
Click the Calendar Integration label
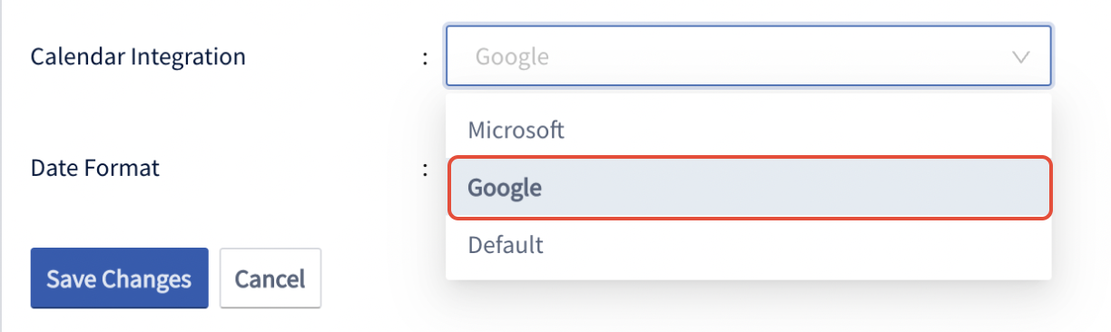(138, 56)
